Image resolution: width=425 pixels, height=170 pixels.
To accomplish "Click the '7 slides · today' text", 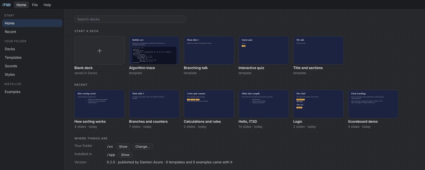I will pos(140,127).
